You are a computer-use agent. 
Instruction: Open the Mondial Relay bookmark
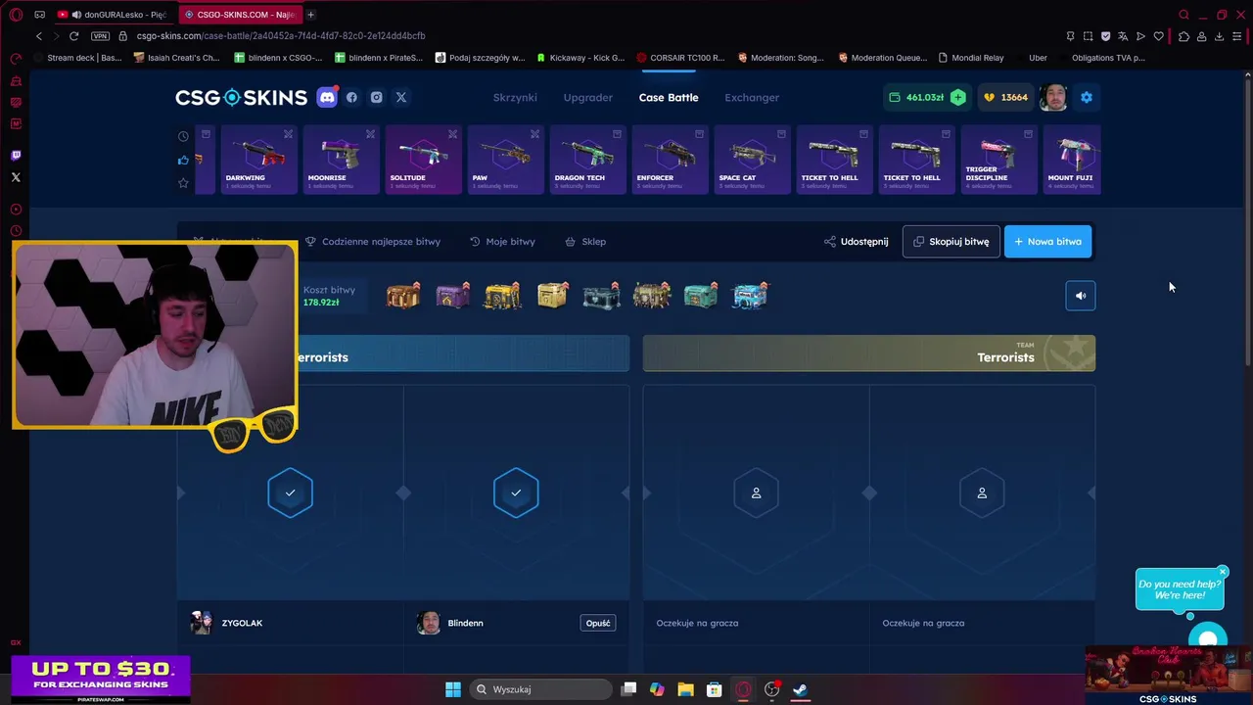tap(971, 58)
